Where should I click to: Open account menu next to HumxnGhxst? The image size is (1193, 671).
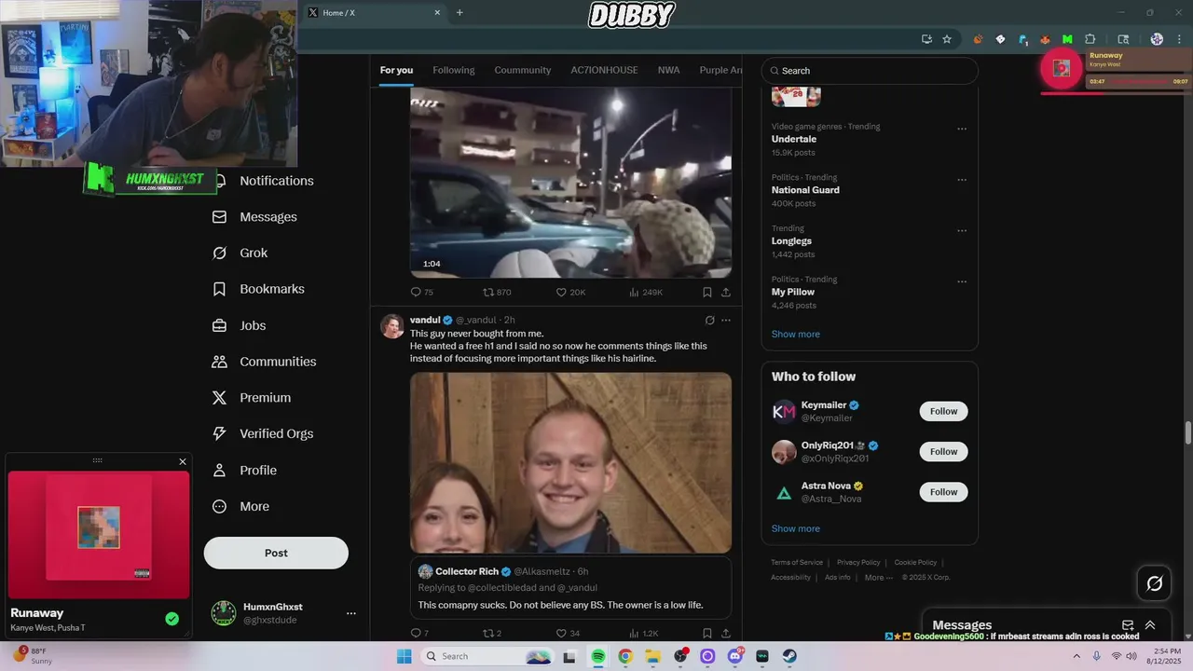tap(351, 613)
